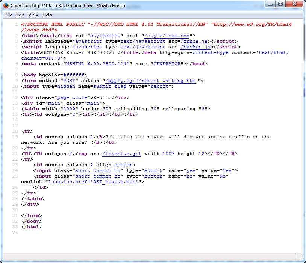Maximize the source viewer window
Image resolution: width=306 pixels, height=263 pixels.
pyautogui.click(x=280, y=4)
